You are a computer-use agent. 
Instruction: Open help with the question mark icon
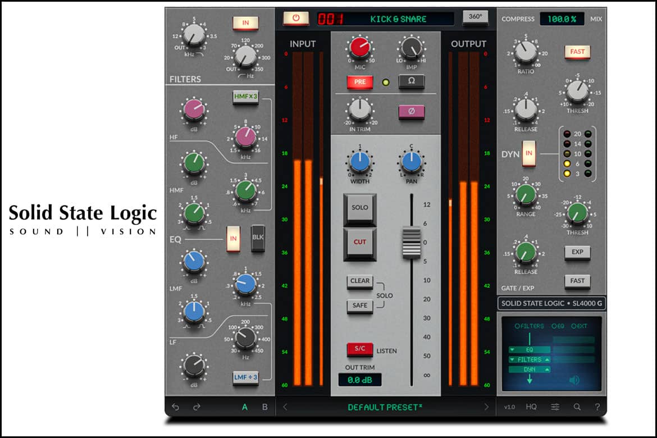597,407
